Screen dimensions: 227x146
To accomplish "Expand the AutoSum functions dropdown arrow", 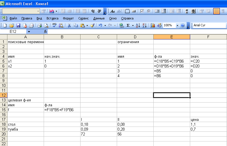I will click(x=133, y=25).
